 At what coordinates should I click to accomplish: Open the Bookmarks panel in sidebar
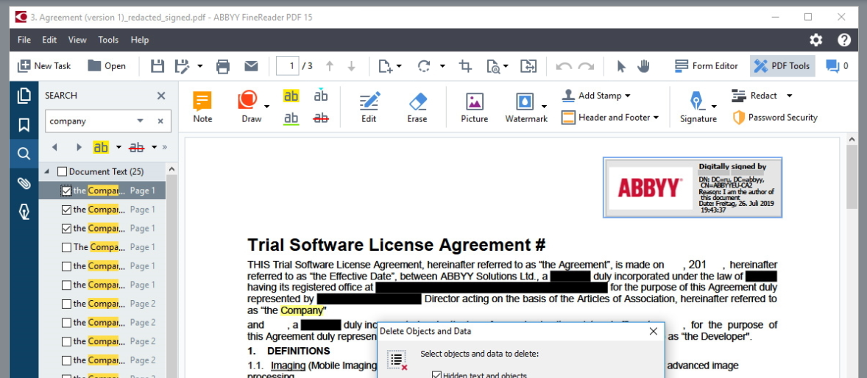pos(24,125)
